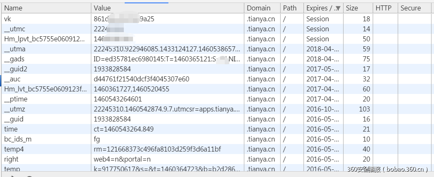Select the __utmz cookie name
Viewport: 434px width, 177px height.
point(15,109)
